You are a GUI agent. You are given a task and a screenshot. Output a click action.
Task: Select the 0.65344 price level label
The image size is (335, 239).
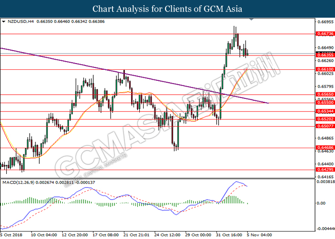[x=325, y=111]
